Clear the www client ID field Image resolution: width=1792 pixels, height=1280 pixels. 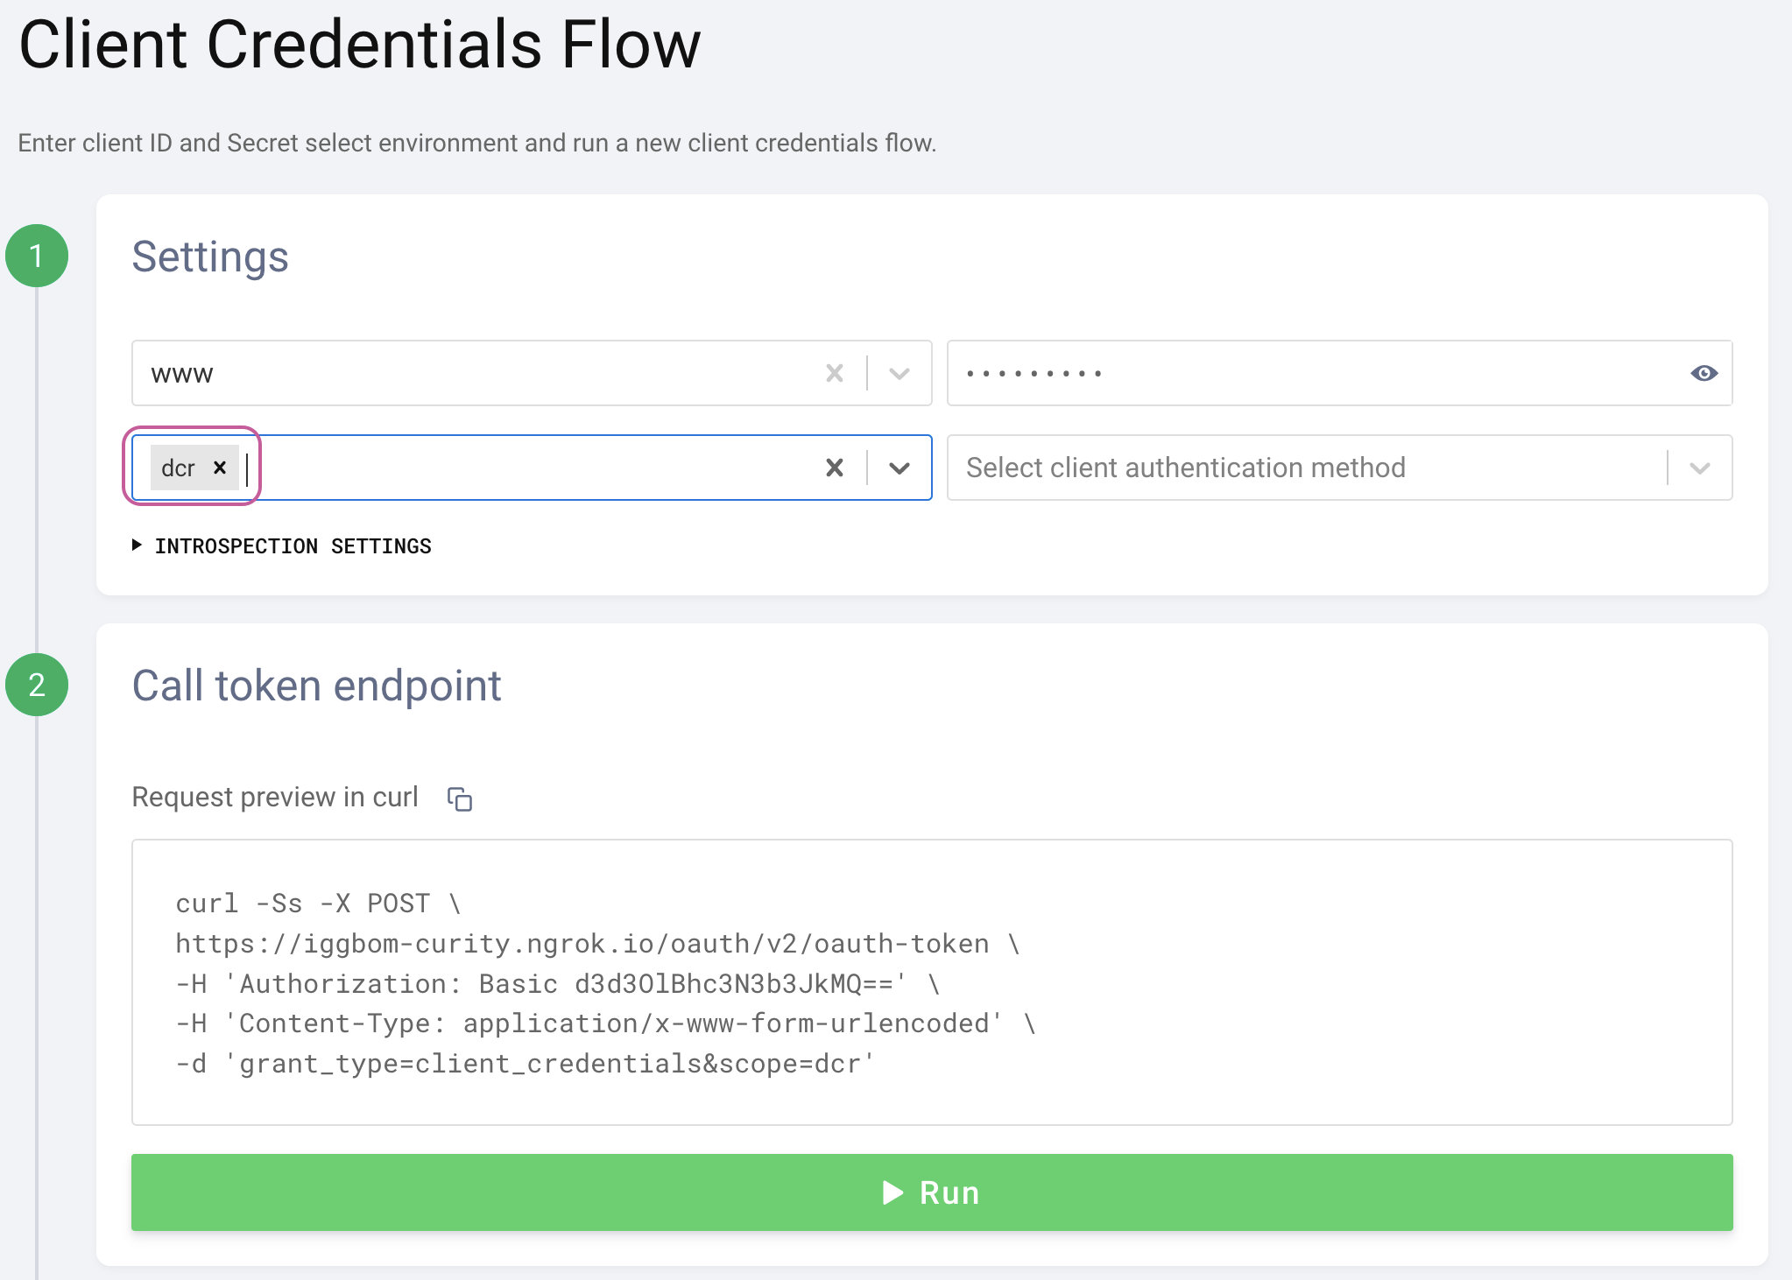pos(834,373)
